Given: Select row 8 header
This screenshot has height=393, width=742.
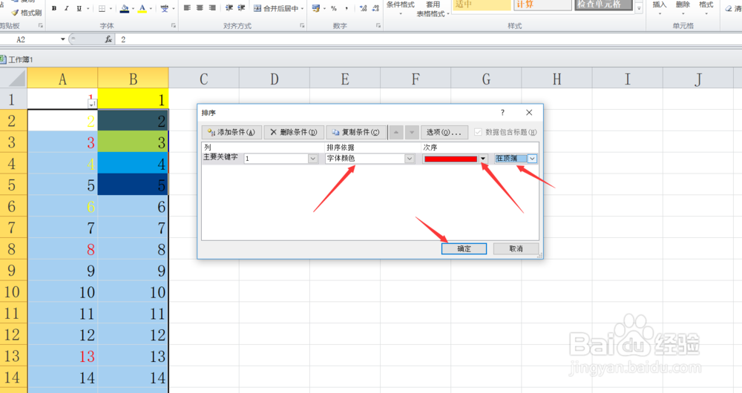Looking at the screenshot, I should coord(13,249).
